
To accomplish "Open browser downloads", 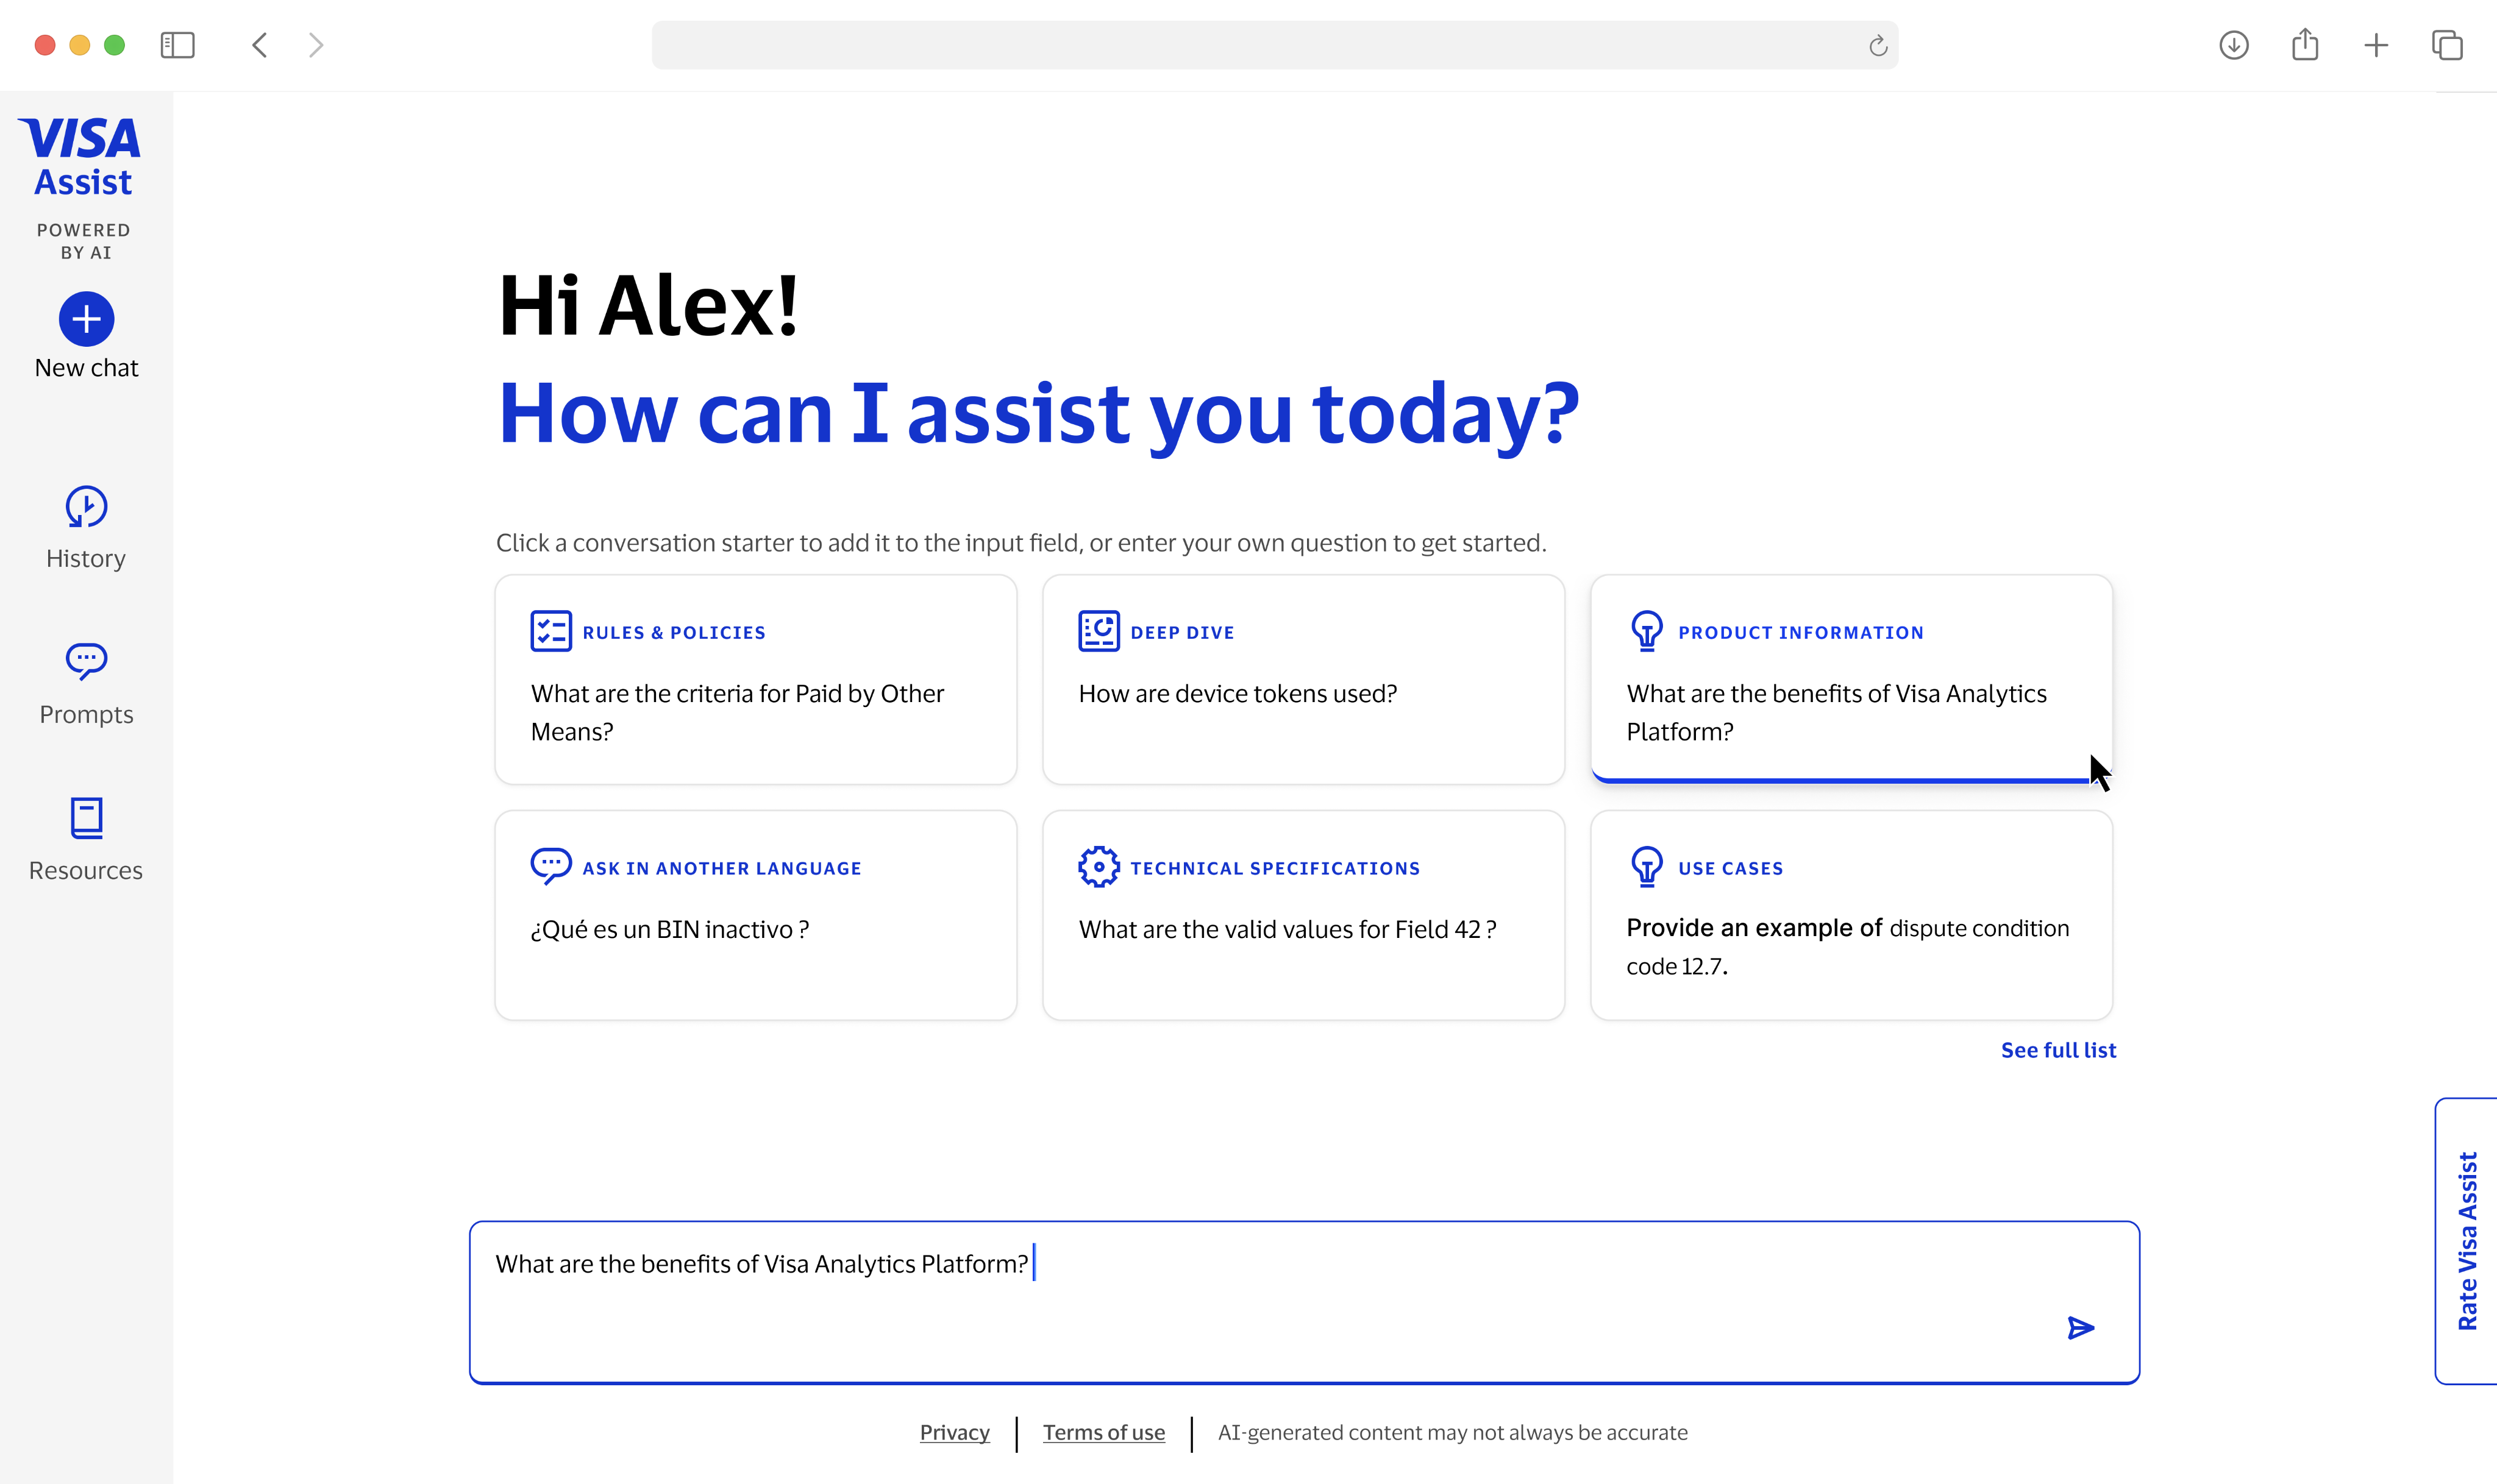I will coord(2233,45).
